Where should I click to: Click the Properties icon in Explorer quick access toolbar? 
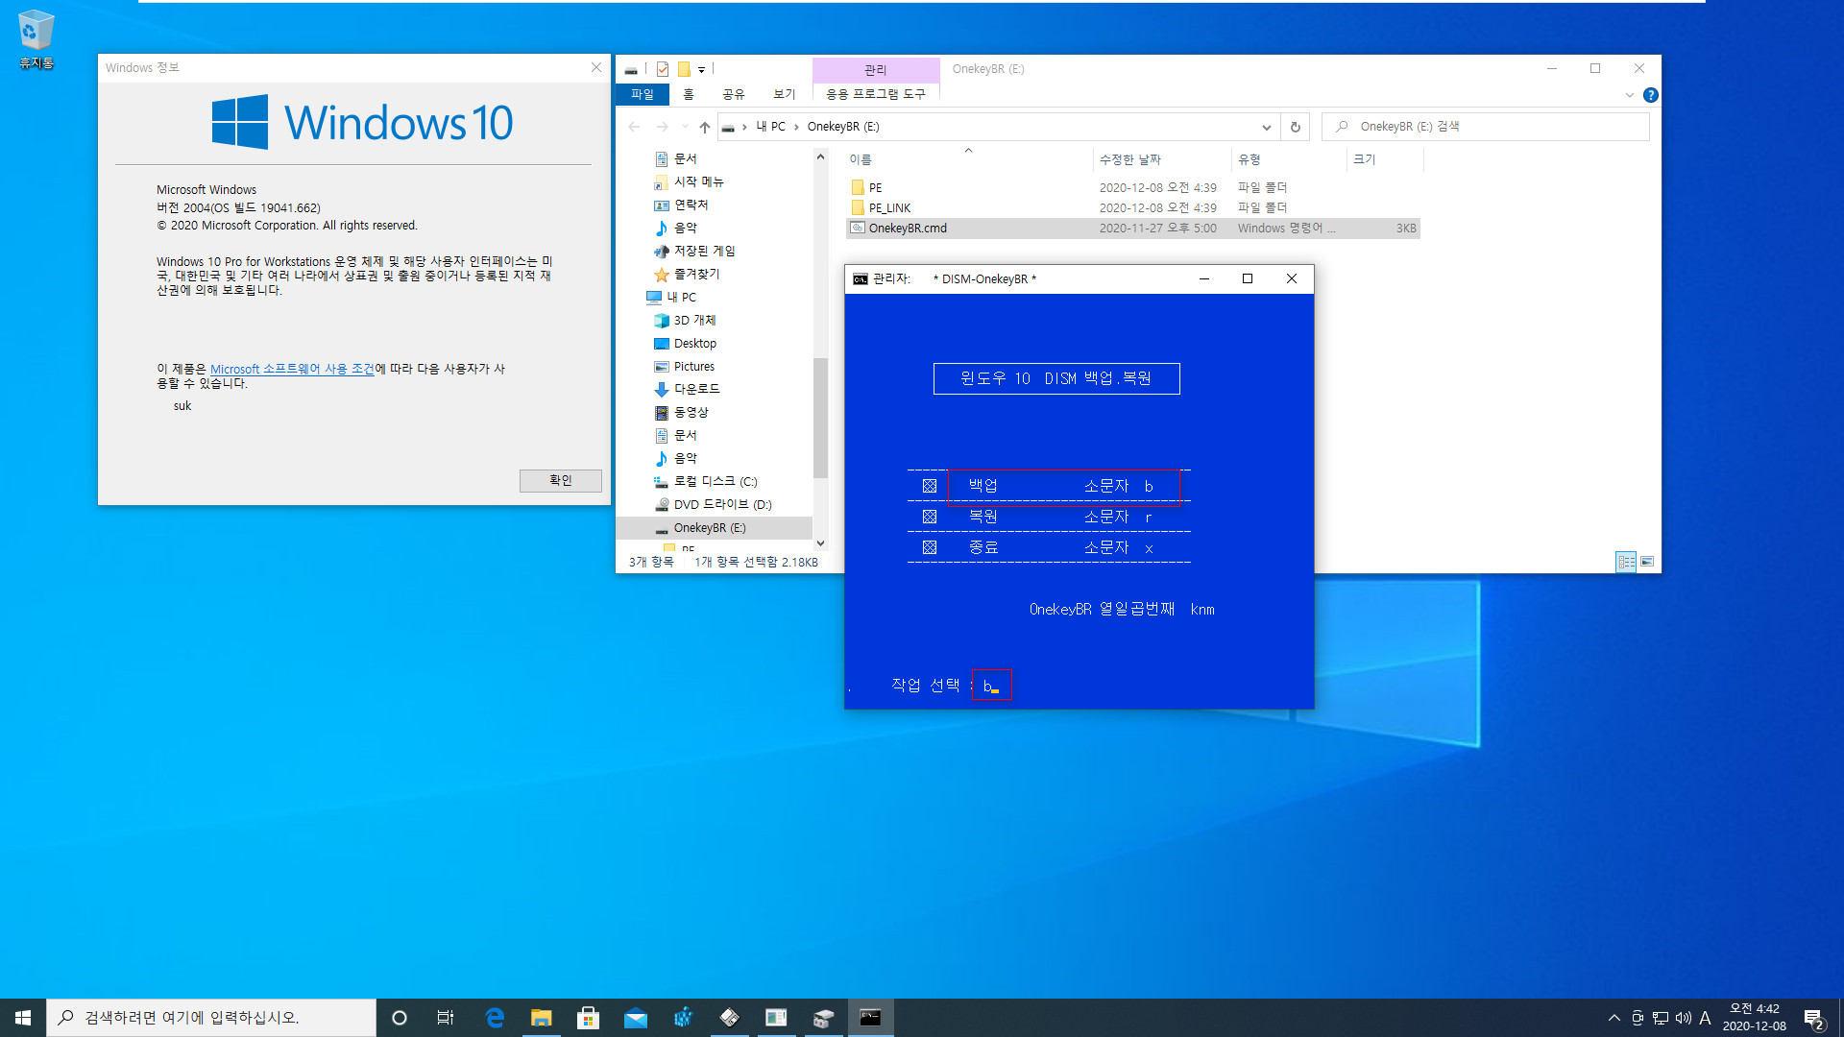click(663, 69)
